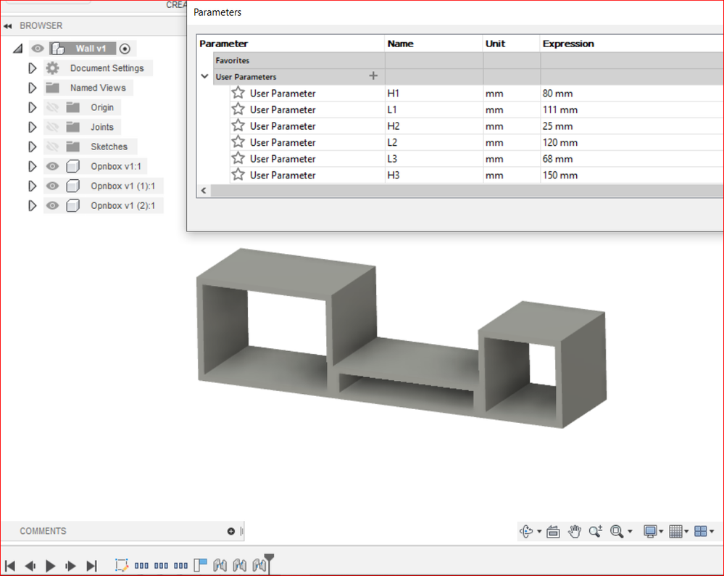Screen dimensions: 724x576
Task: Collapse the Browser panel with double arrows
Action: click(8, 26)
